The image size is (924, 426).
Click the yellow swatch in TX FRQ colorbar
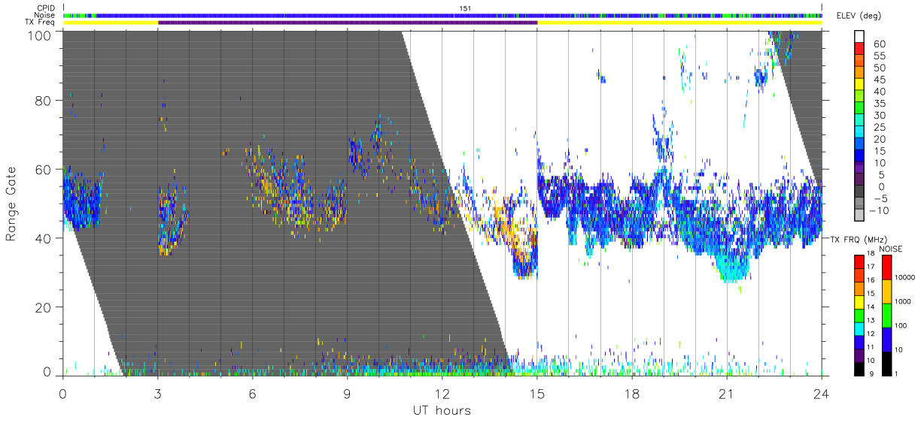[x=860, y=302]
